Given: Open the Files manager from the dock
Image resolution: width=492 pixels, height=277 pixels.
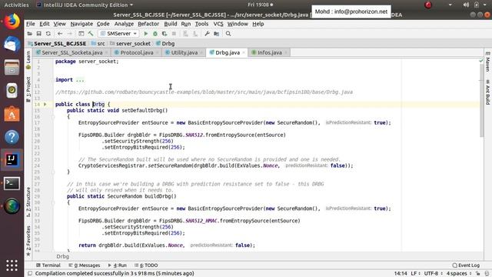Looking at the screenshot, I should click(12, 67).
